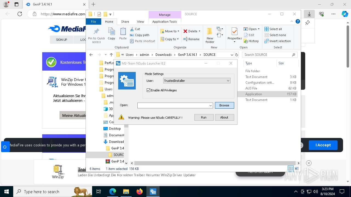This screenshot has height=197, width=351.
Task: Open the Windows Start menu
Action: (x=6, y=192)
